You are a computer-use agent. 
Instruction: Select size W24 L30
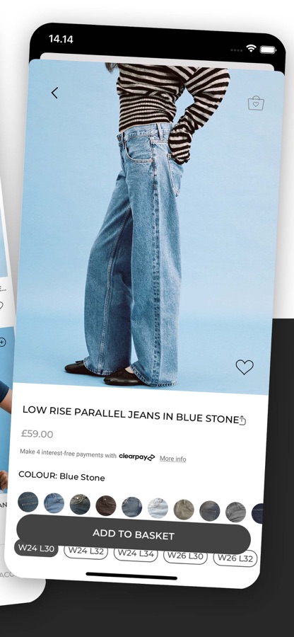coord(36,549)
